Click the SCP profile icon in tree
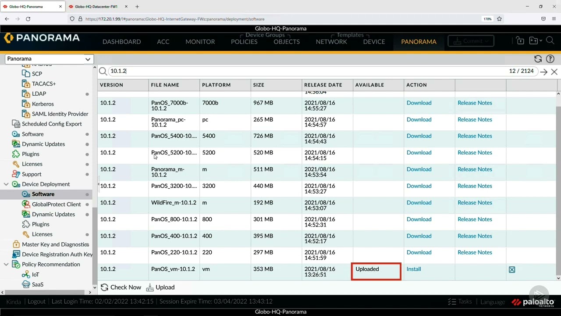This screenshot has width=561, height=316. point(26,74)
